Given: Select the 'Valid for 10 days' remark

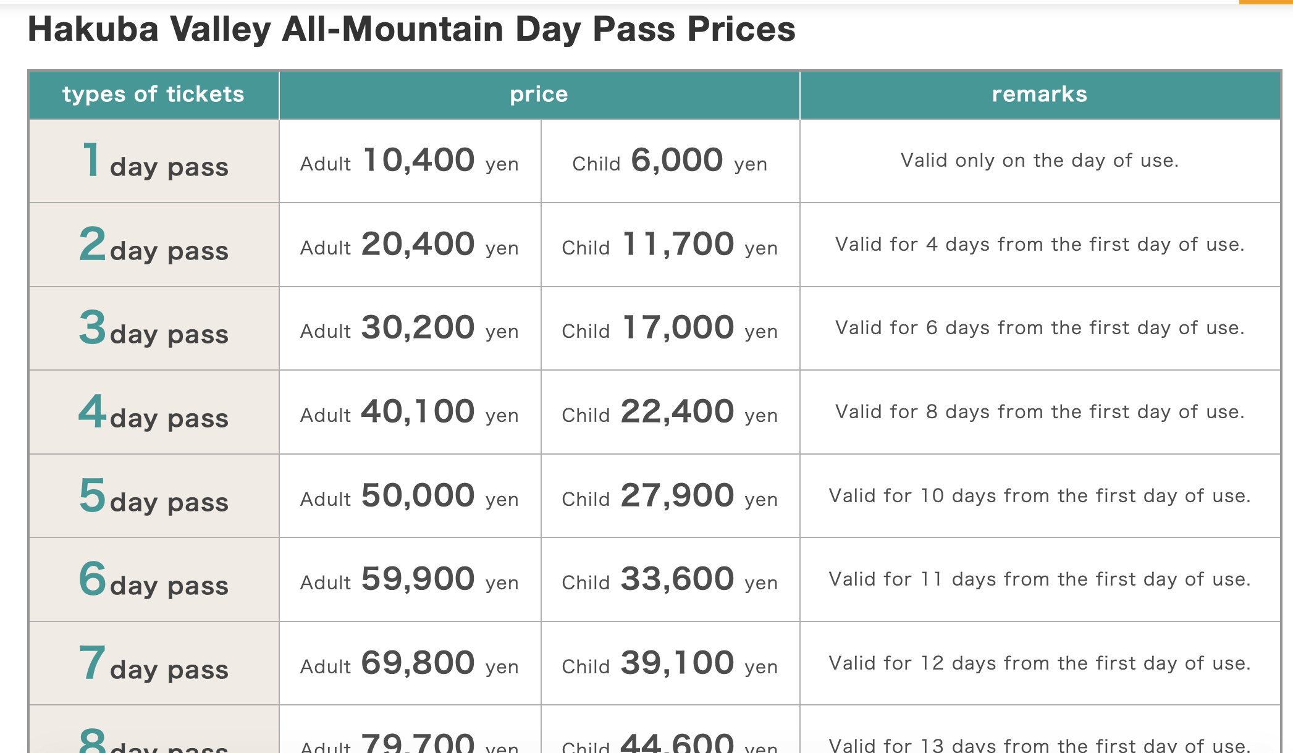Looking at the screenshot, I should pos(1039,496).
